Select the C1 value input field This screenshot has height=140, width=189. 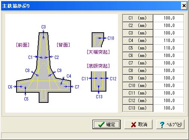(x=168, y=18)
